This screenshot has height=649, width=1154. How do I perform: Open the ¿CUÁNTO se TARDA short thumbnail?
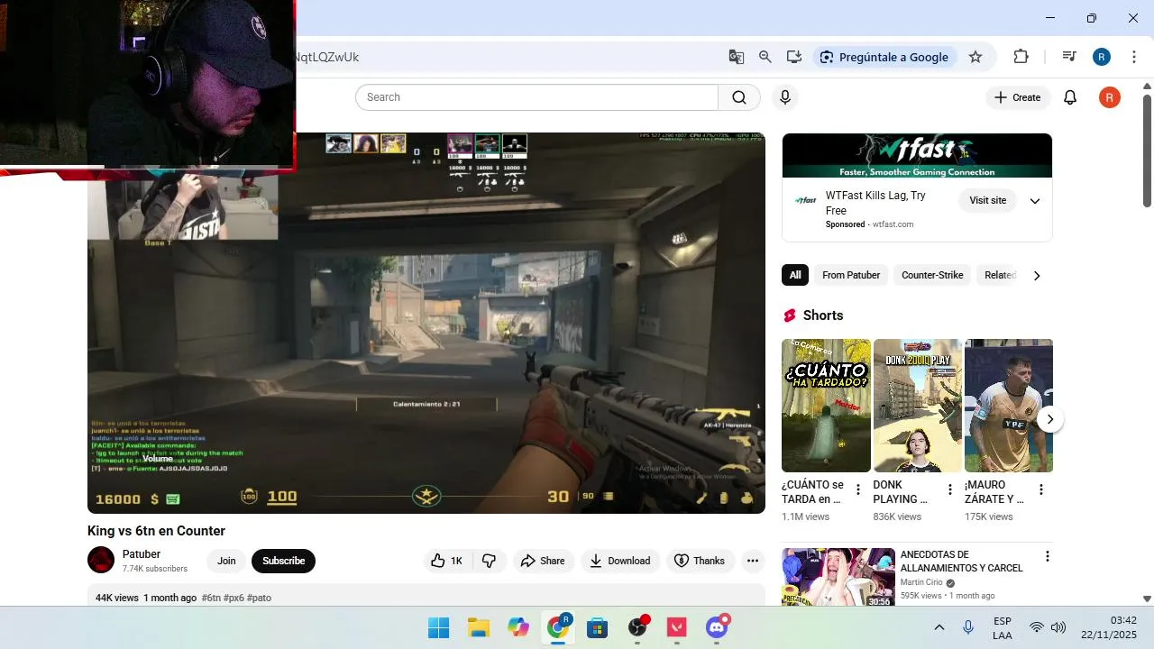(826, 406)
